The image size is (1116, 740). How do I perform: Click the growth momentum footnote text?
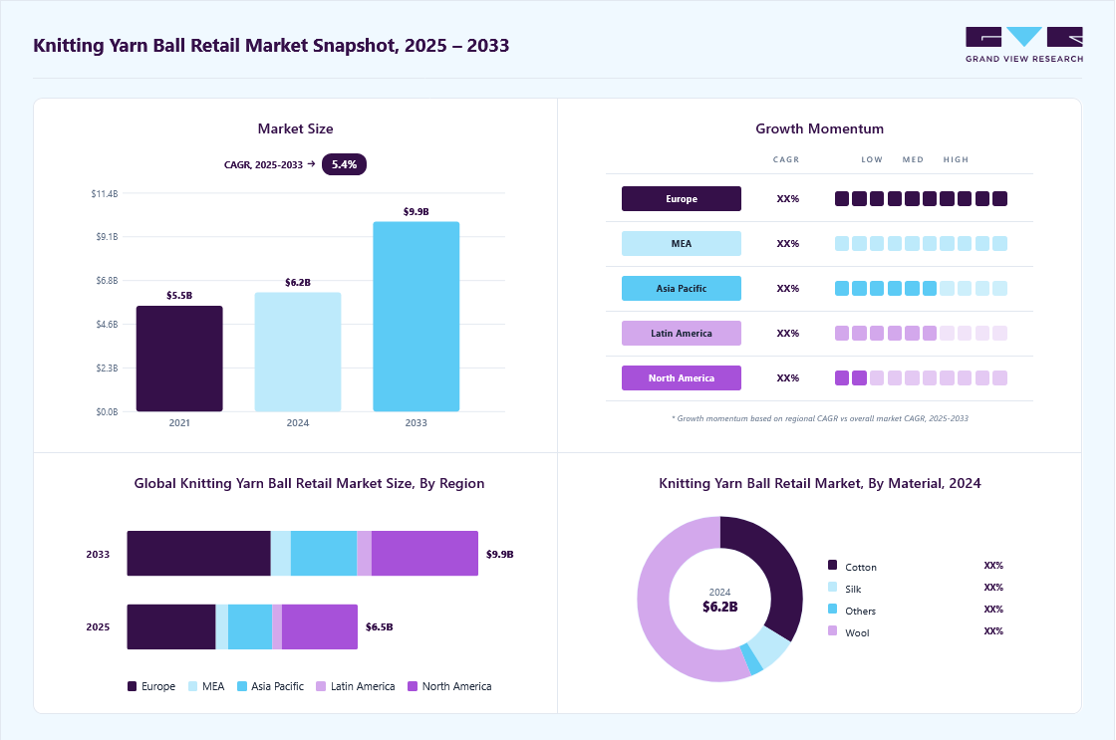(820, 418)
